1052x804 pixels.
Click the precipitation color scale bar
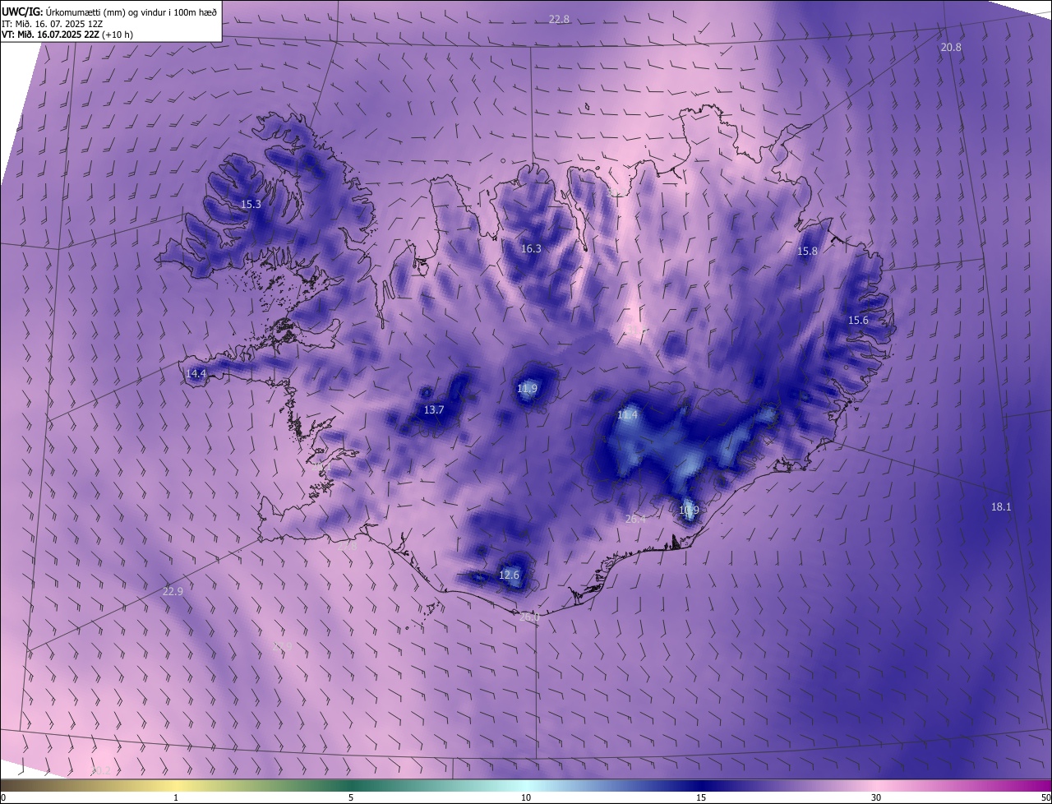pos(526,785)
